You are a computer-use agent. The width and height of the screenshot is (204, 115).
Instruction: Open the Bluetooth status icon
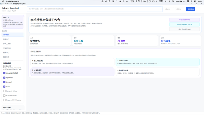coord(165,1)
